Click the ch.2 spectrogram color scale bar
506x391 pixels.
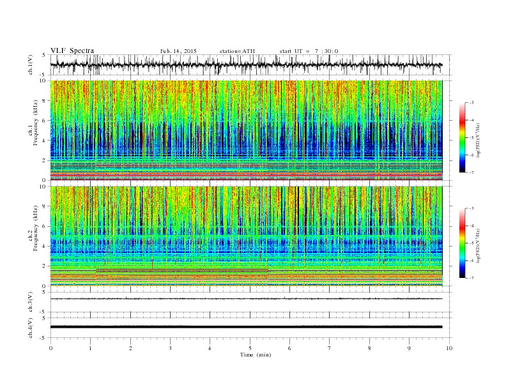click(x=463, y=243)
